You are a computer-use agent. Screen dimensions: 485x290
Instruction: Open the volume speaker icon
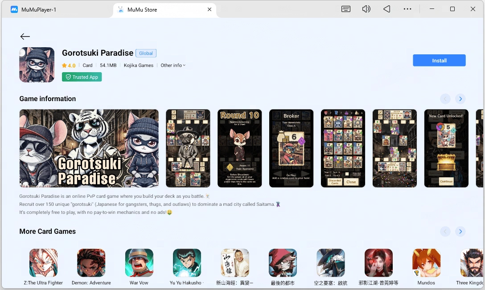click(366, 9)
